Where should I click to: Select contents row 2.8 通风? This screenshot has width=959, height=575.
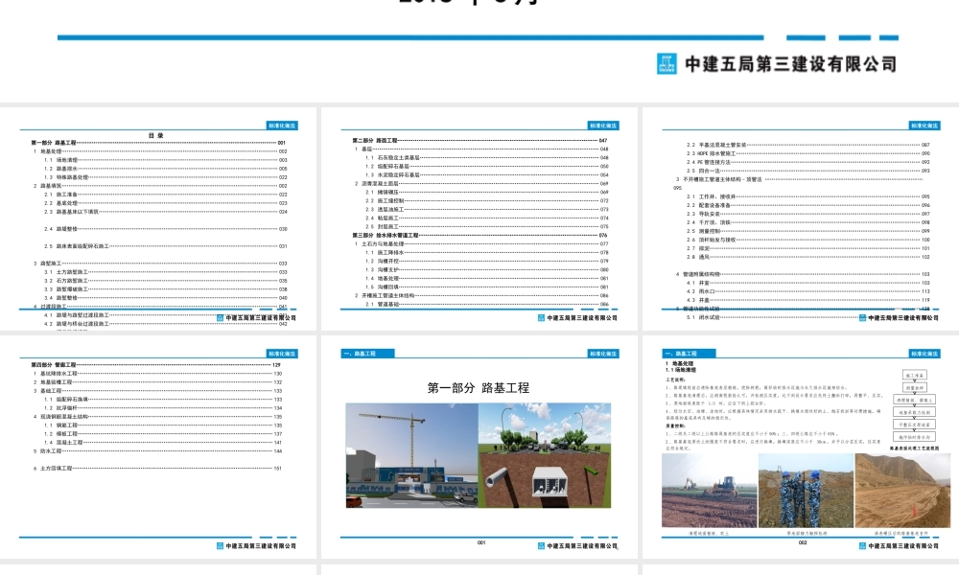click(807, 257)
